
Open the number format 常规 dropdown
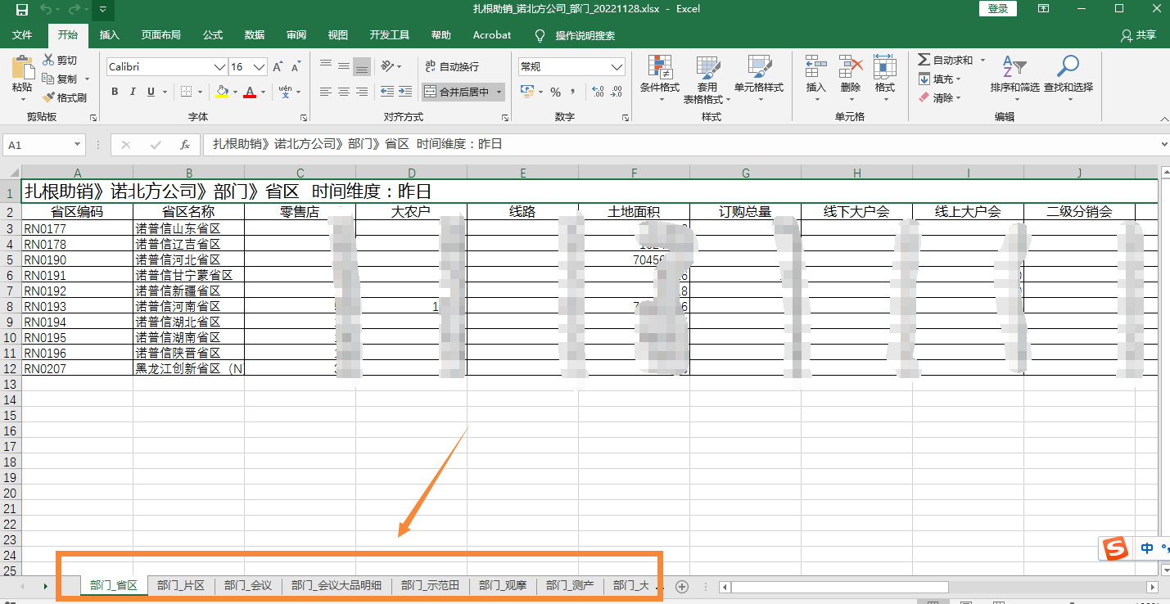617,67
